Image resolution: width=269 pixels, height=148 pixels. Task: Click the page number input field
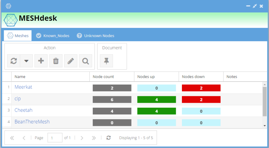click(55, 138)
